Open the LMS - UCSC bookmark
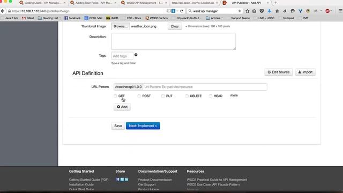This screenshot has height=193, width=343. point(264,18)
